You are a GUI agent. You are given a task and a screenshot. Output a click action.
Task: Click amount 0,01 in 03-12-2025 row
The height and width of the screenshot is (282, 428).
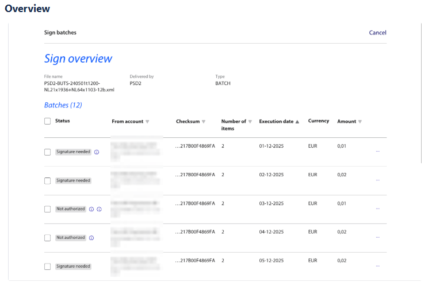pos(342,203)
